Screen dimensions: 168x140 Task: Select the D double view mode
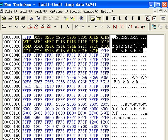pos(139,18)
